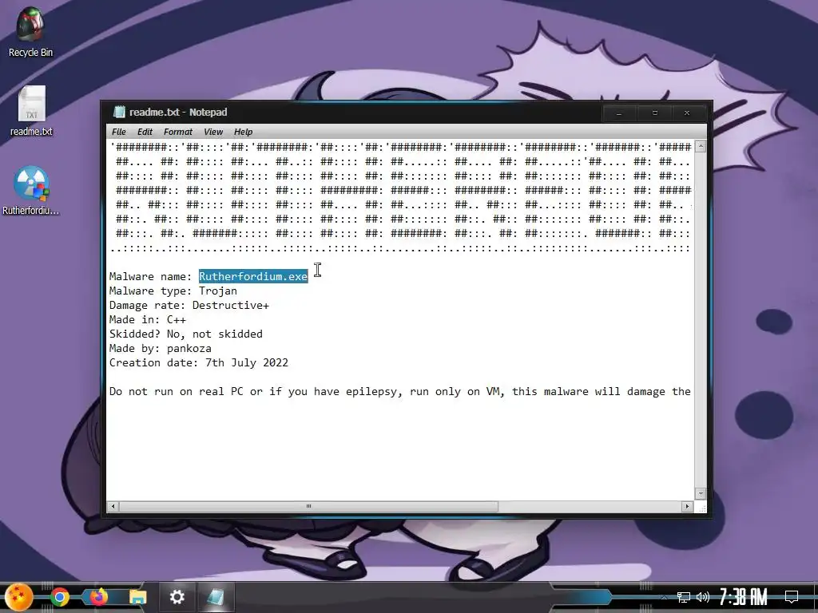The height and width of the screenshot is (613, 818).
Task: Show hidden tray icons chevron
Action: click(664, 597)
